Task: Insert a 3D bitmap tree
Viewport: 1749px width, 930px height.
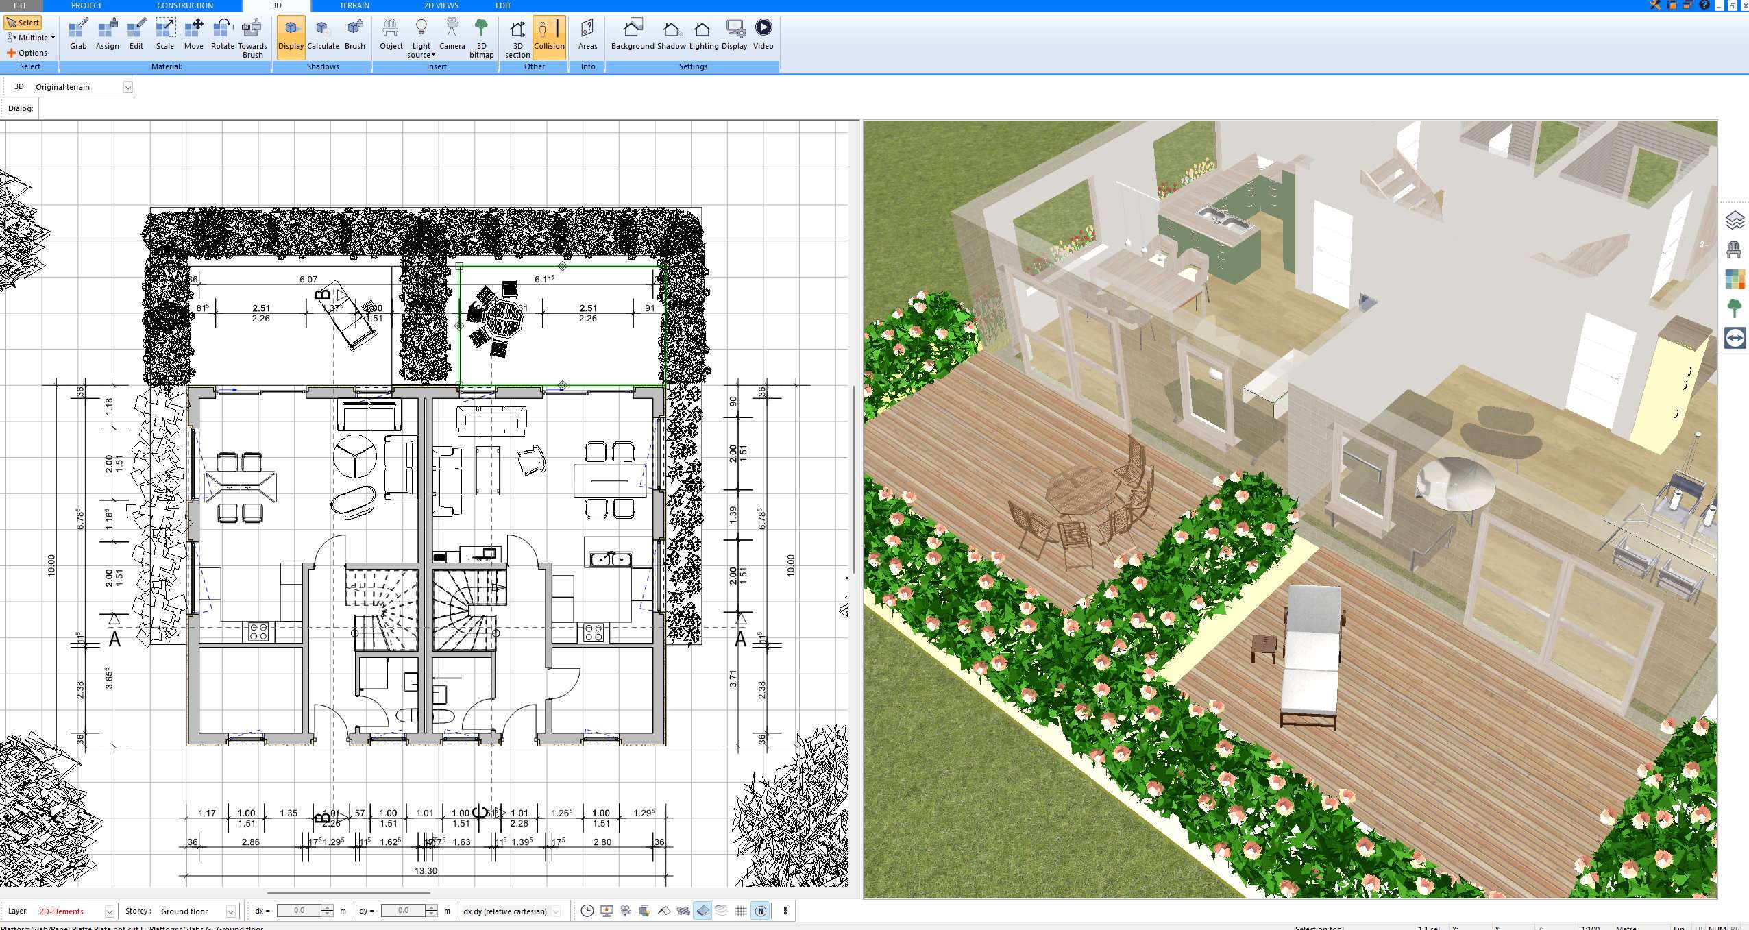Action: [481, 38]
